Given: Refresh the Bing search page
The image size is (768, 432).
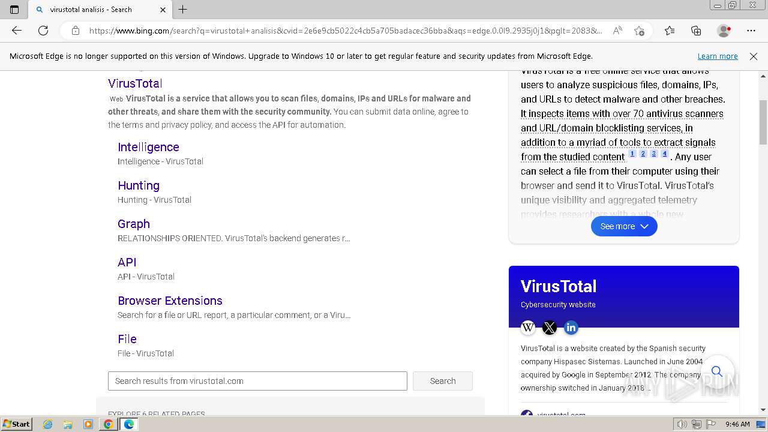Looking at the screenshot, I should point(43,31).
